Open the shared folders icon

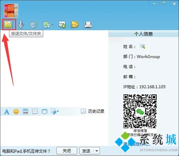(74, 24)
